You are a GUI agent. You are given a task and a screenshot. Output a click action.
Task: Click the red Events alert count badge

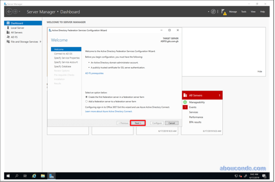[185, 107]
